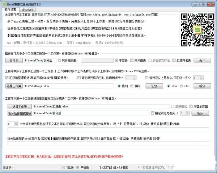The height and width of the screenshot is (173, 217).
Task: Click the D:/excelTest/汇总表.xlsx path field
Action: coord(101,107)
